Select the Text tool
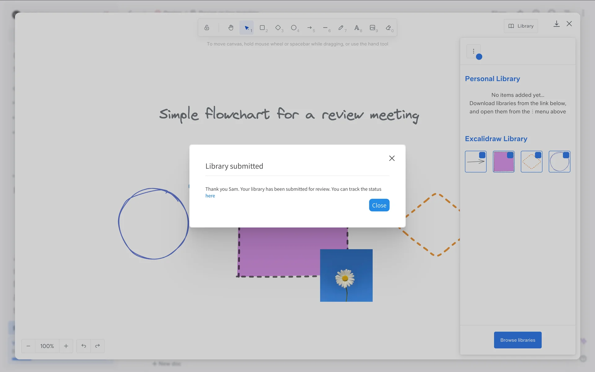595x372 pixels. 357,28
